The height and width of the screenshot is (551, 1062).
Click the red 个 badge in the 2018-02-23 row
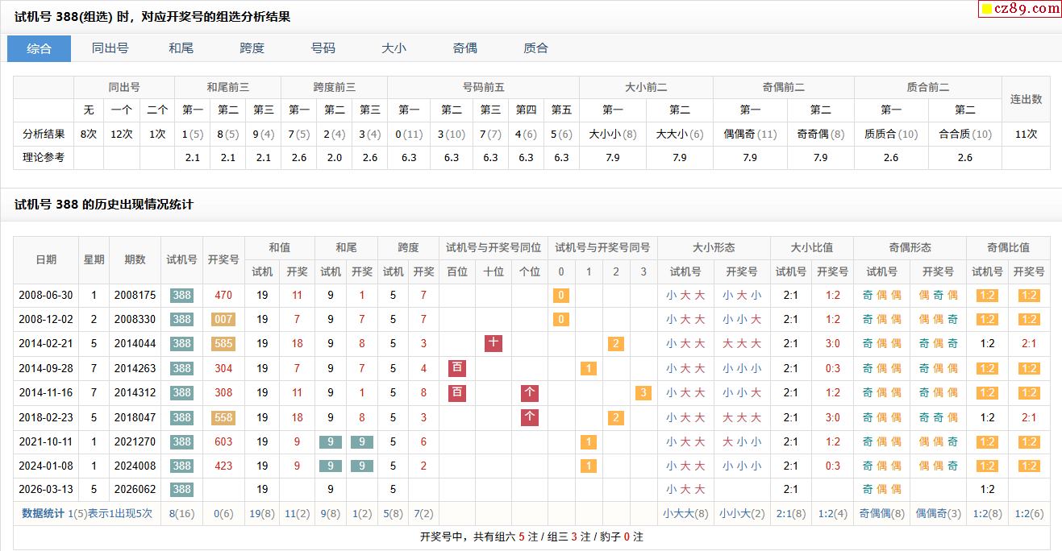coord(530,417)
